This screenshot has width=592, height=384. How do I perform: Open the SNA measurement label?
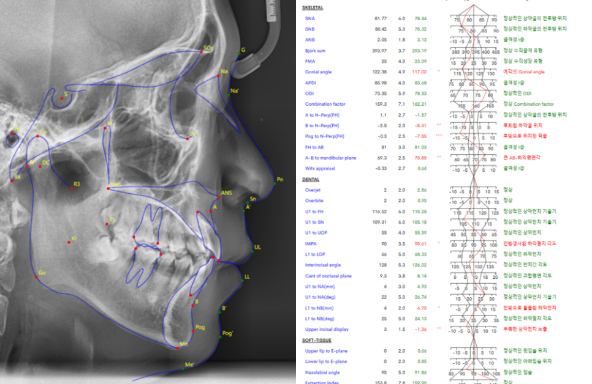click(x=310, y=19)
